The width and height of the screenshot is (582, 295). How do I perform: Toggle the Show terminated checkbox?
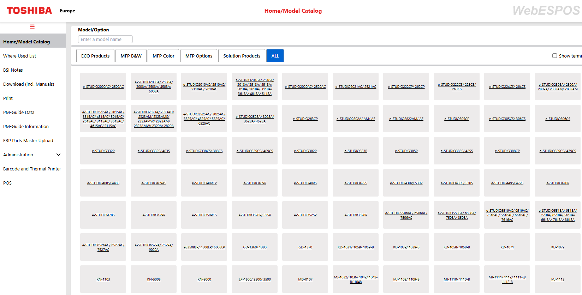pyautogui.click(x=554, y=56)
